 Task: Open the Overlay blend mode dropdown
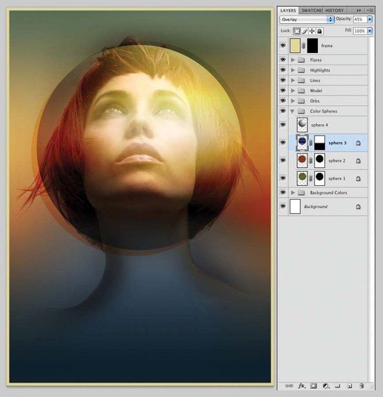pyautogui.click(x=307, y=19)
